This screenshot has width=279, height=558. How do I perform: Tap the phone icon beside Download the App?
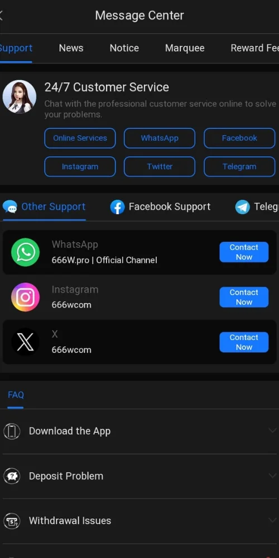click(x=12, y=431)
